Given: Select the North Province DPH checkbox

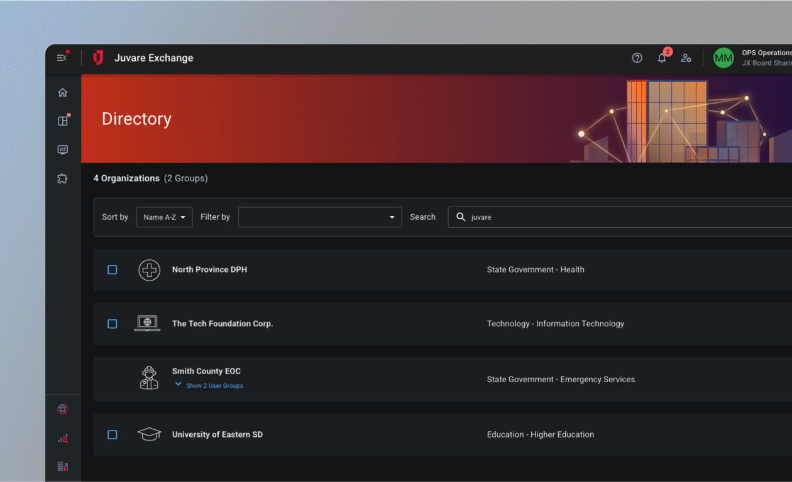Looking at the screenshot, I should [113, 270].
